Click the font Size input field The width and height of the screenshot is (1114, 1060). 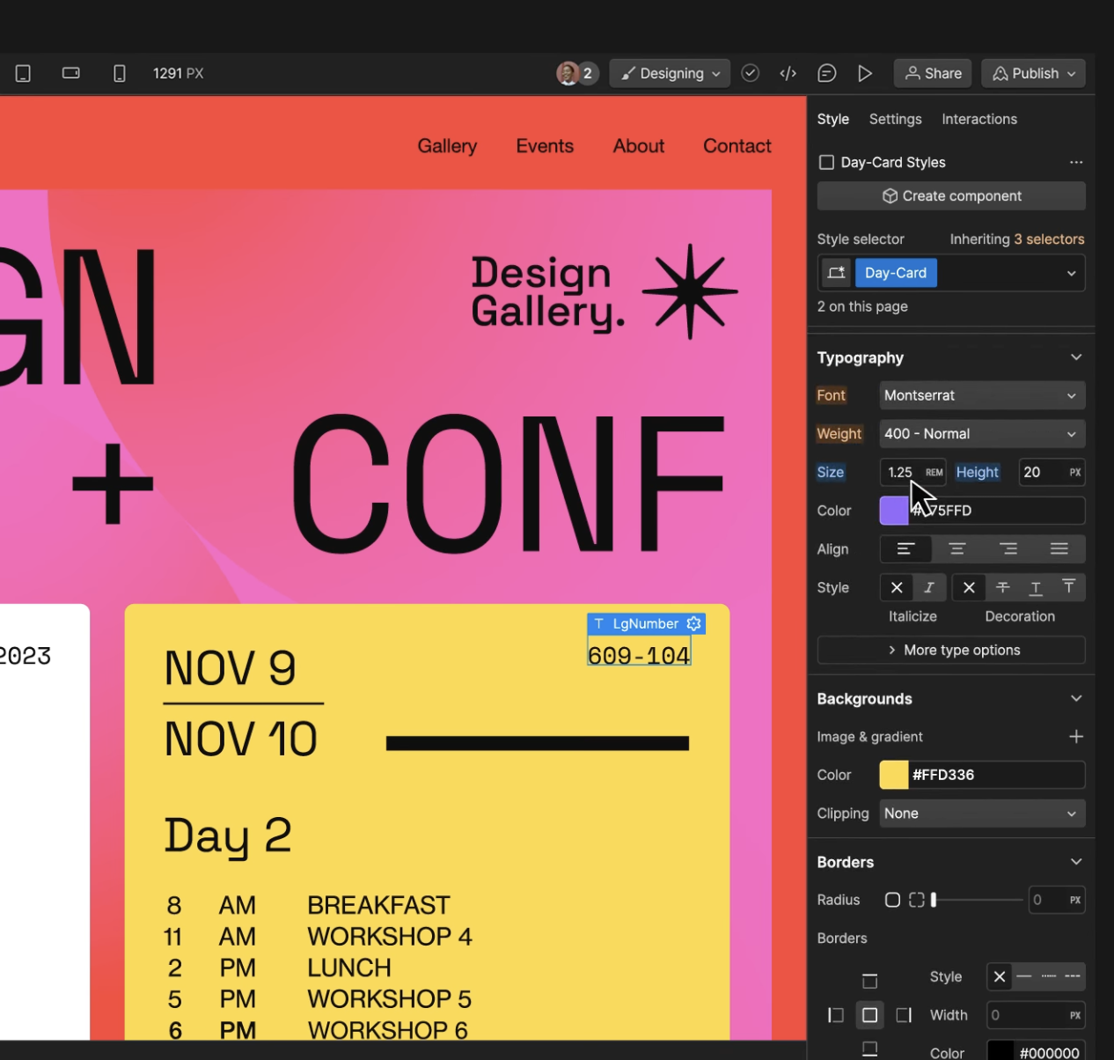click(x=899, y=472)
